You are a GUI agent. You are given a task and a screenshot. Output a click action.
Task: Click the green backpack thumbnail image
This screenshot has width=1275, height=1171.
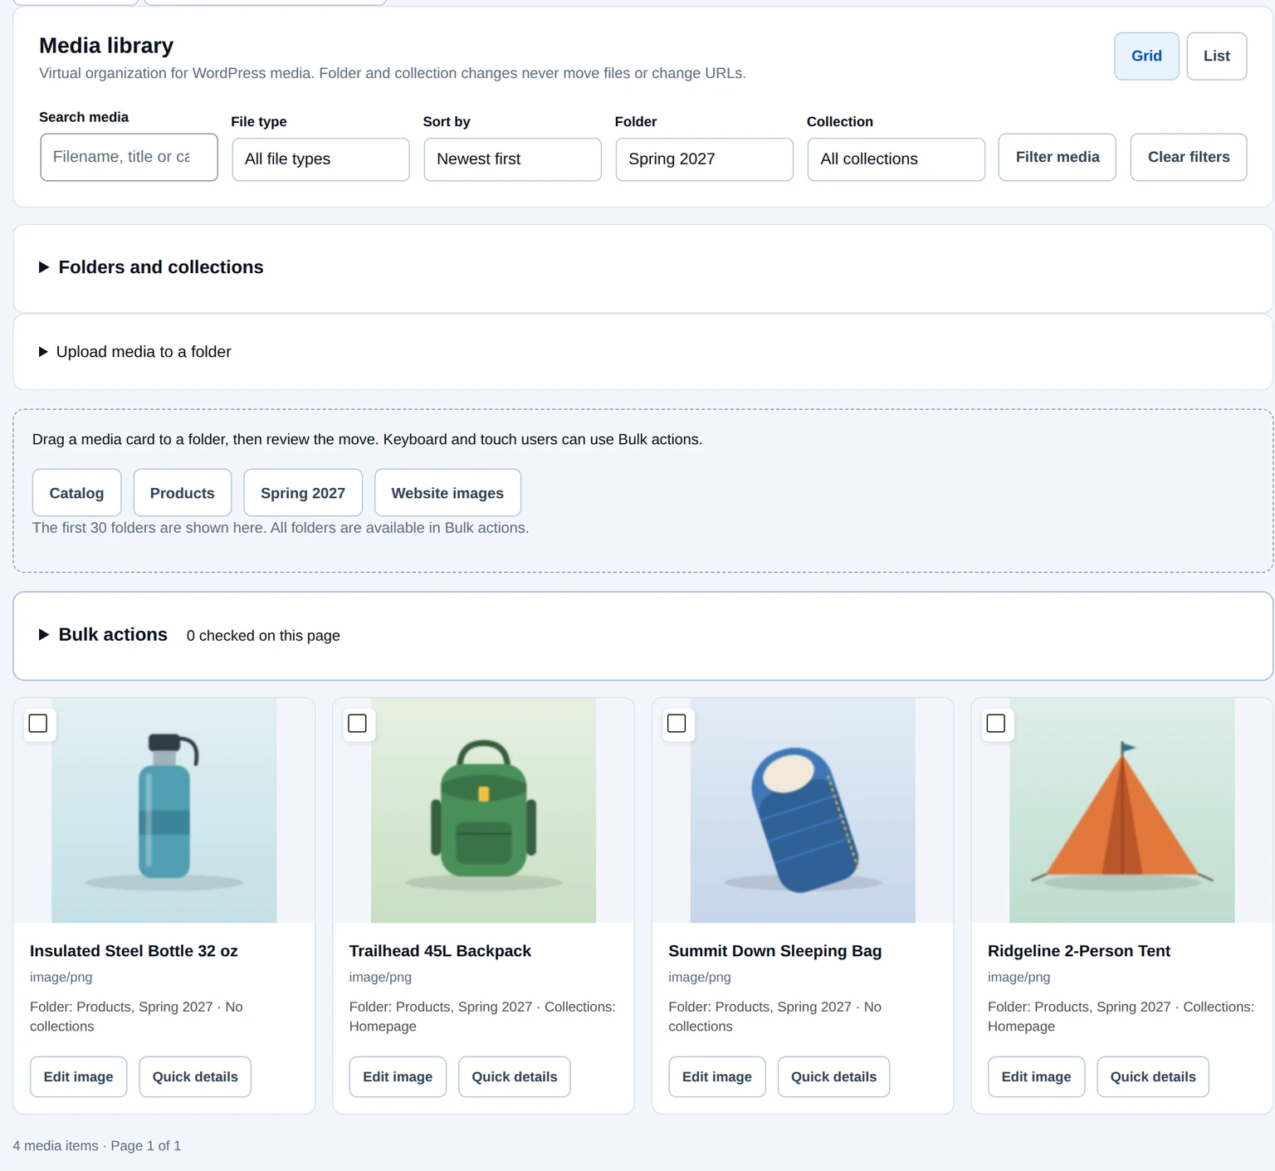click(483, 810)
